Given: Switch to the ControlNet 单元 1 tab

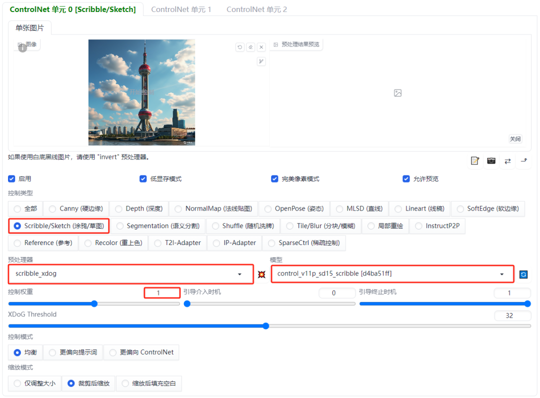Looking at the screenshot, I should coord(181,9).
